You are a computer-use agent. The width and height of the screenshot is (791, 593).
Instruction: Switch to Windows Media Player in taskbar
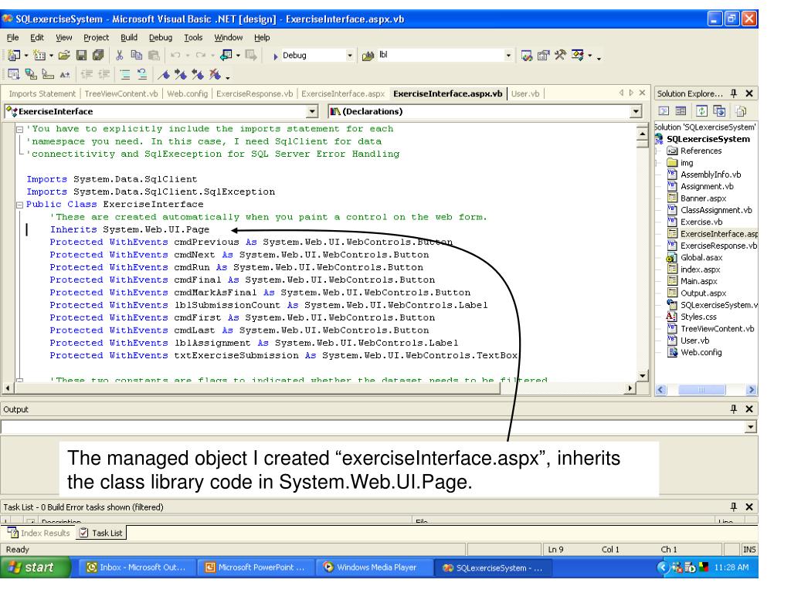[372, 568]
